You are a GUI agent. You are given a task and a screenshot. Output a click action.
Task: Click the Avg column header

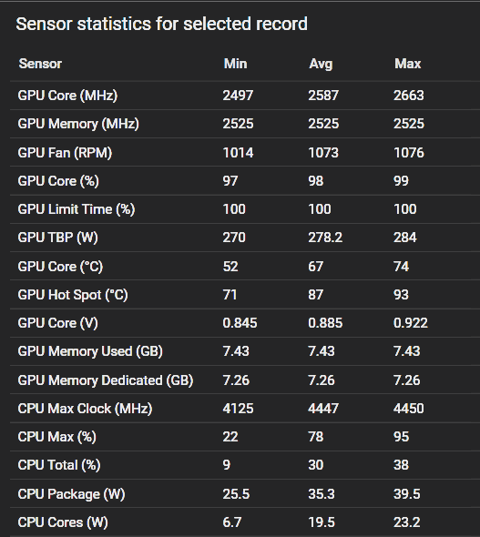tap(321, 64)
